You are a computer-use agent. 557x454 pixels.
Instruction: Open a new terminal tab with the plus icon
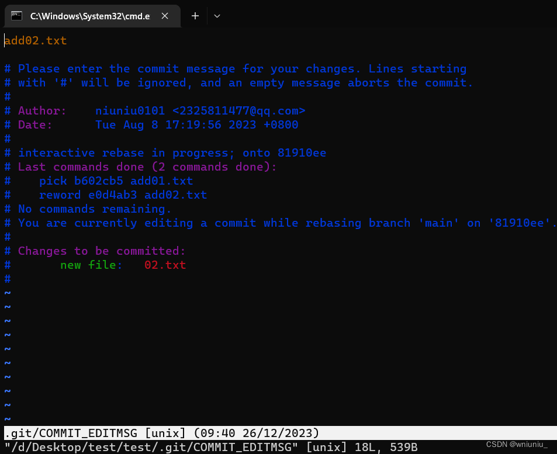(x=195, y=16)
